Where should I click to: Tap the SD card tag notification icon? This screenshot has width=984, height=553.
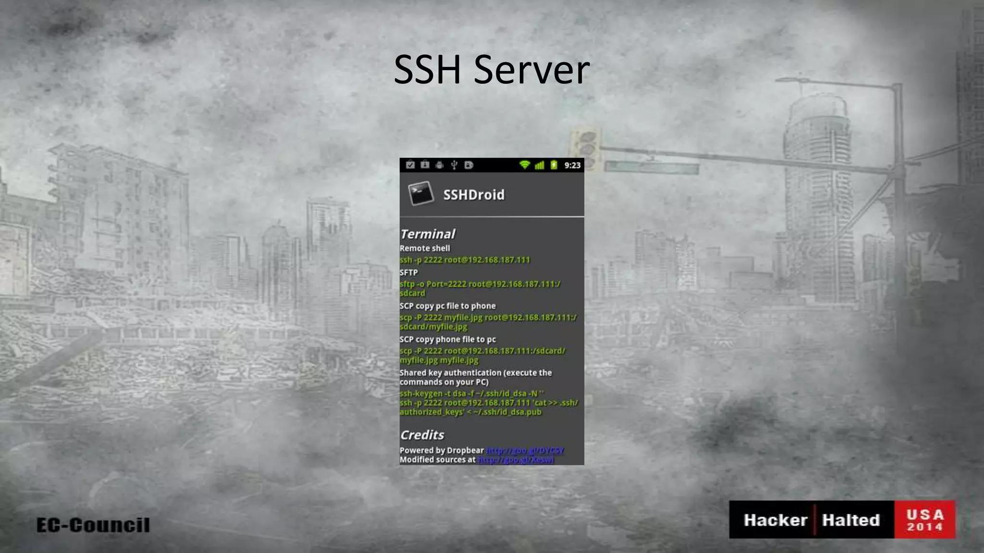[x=469, y=165]
